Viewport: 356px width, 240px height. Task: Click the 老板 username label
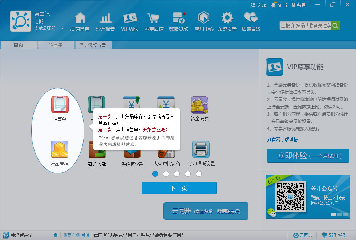point(39,21)
